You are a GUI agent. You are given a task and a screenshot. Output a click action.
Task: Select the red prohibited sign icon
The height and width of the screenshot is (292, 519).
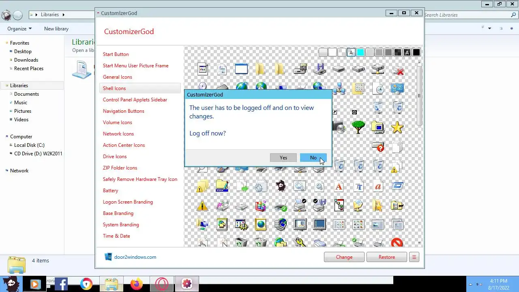pos(397,243)
